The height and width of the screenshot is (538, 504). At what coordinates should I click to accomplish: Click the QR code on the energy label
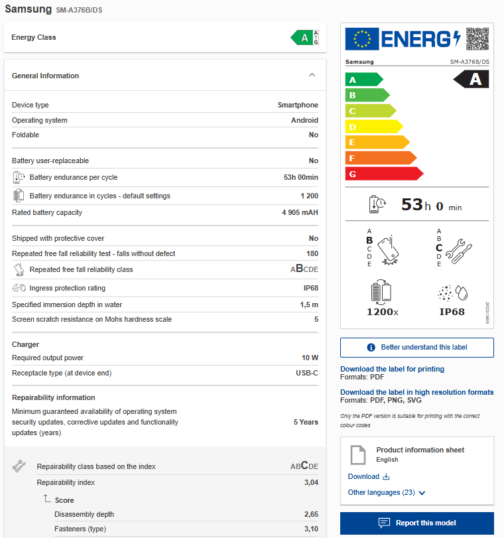pos(477,38)
